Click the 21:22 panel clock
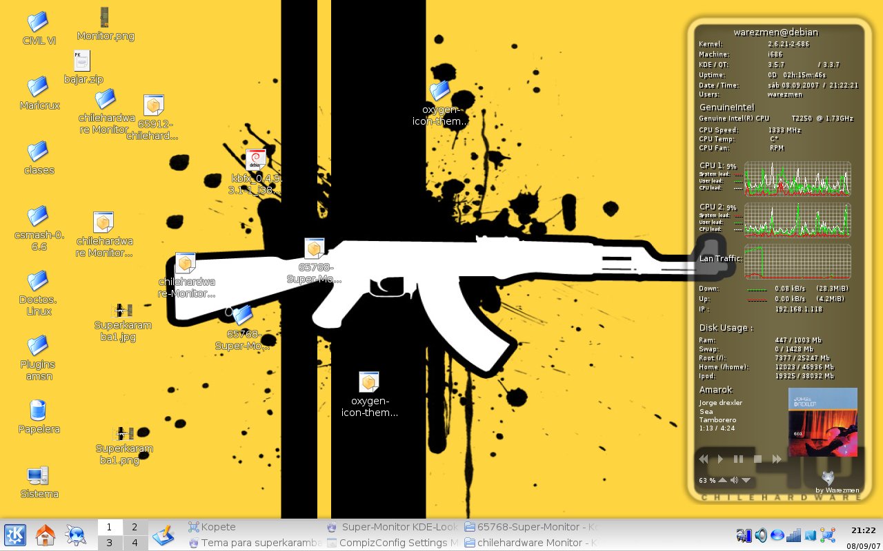Viewport: 883px width, 551px height. [x=863, y=530]
